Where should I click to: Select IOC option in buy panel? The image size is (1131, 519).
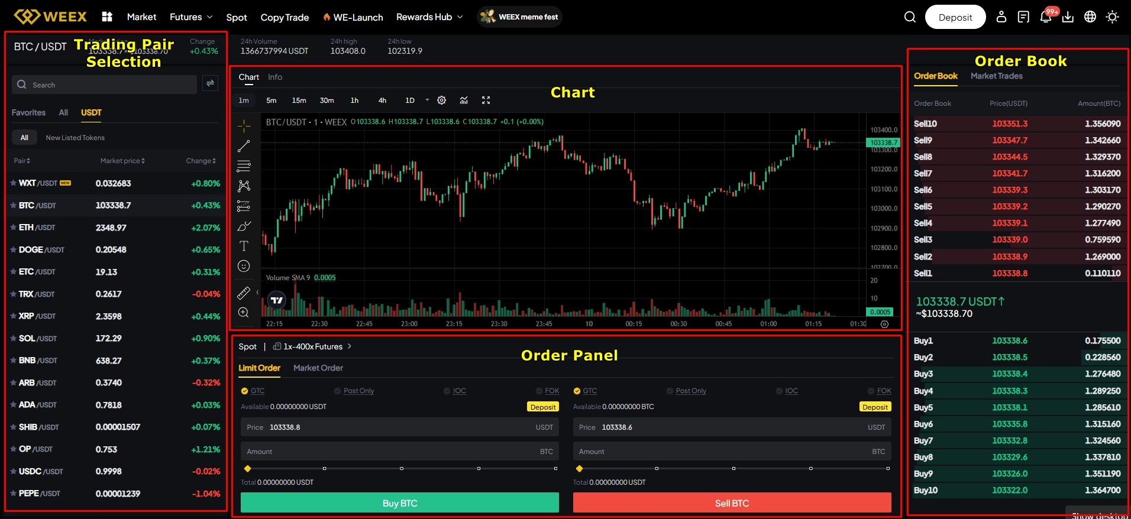pyautogui.click(x=455, y=391)
